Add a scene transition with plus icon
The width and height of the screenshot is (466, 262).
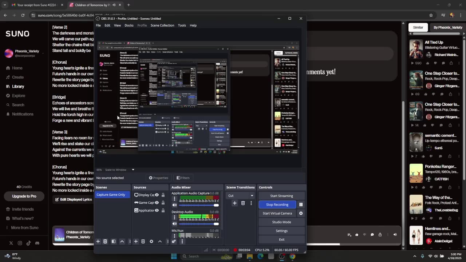[234, 203]
